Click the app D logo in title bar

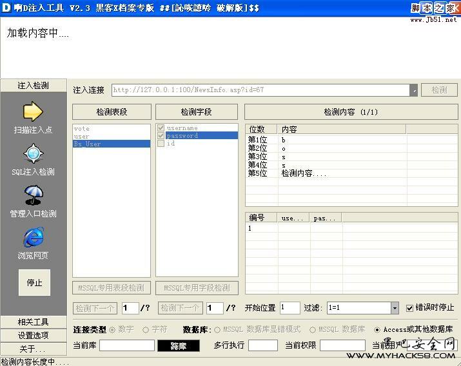[x=6, y=8]
